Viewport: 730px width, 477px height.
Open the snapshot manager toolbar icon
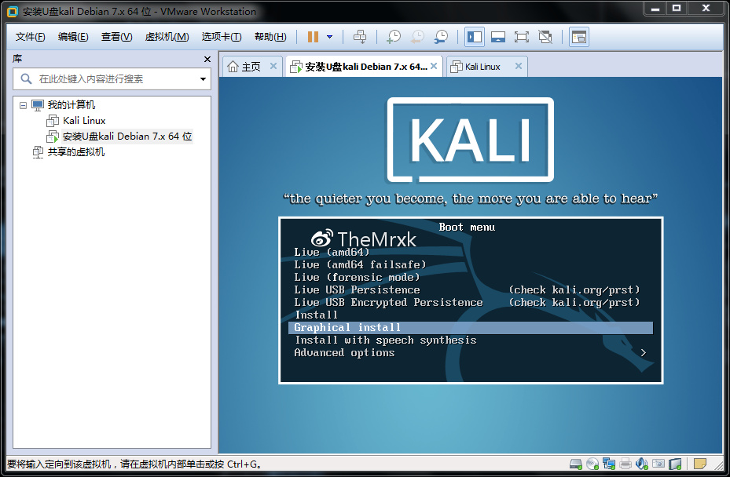[x=441, y=37]
